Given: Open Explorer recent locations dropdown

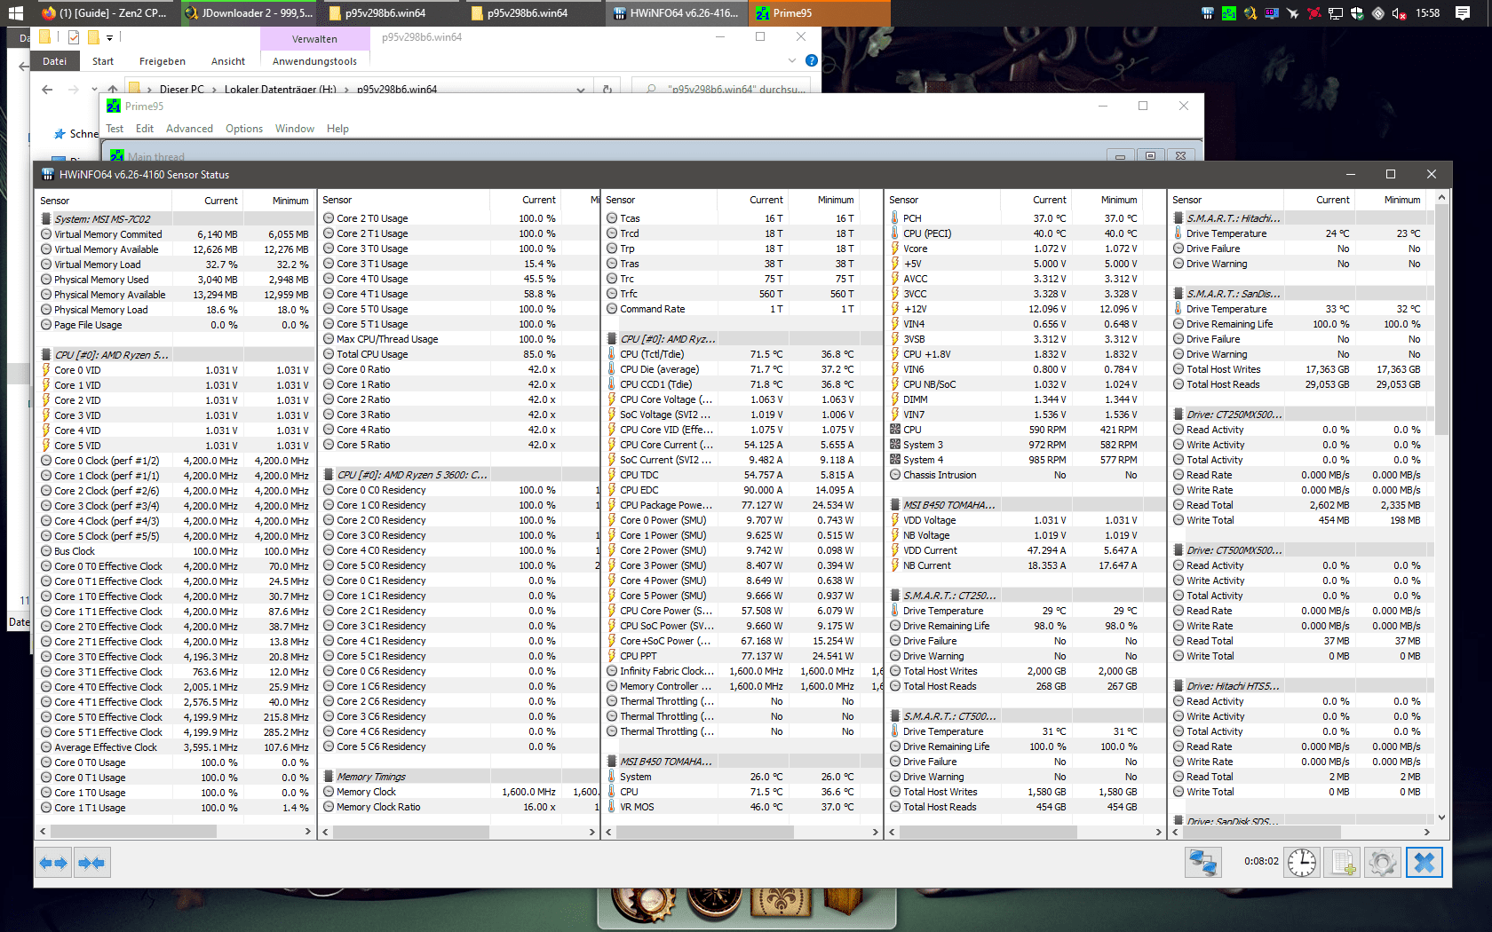Looking at the screenshot, I should 94,90.
